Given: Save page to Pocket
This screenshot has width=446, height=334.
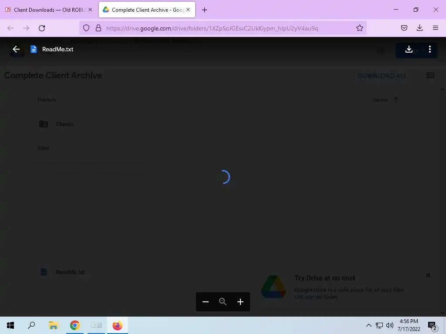Looking at the screenshot, I should [404, 28].
